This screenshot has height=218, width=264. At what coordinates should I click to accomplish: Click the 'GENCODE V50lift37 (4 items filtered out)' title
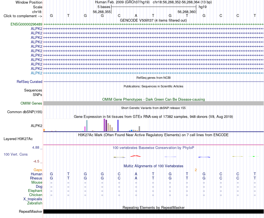tap(153, 20)
